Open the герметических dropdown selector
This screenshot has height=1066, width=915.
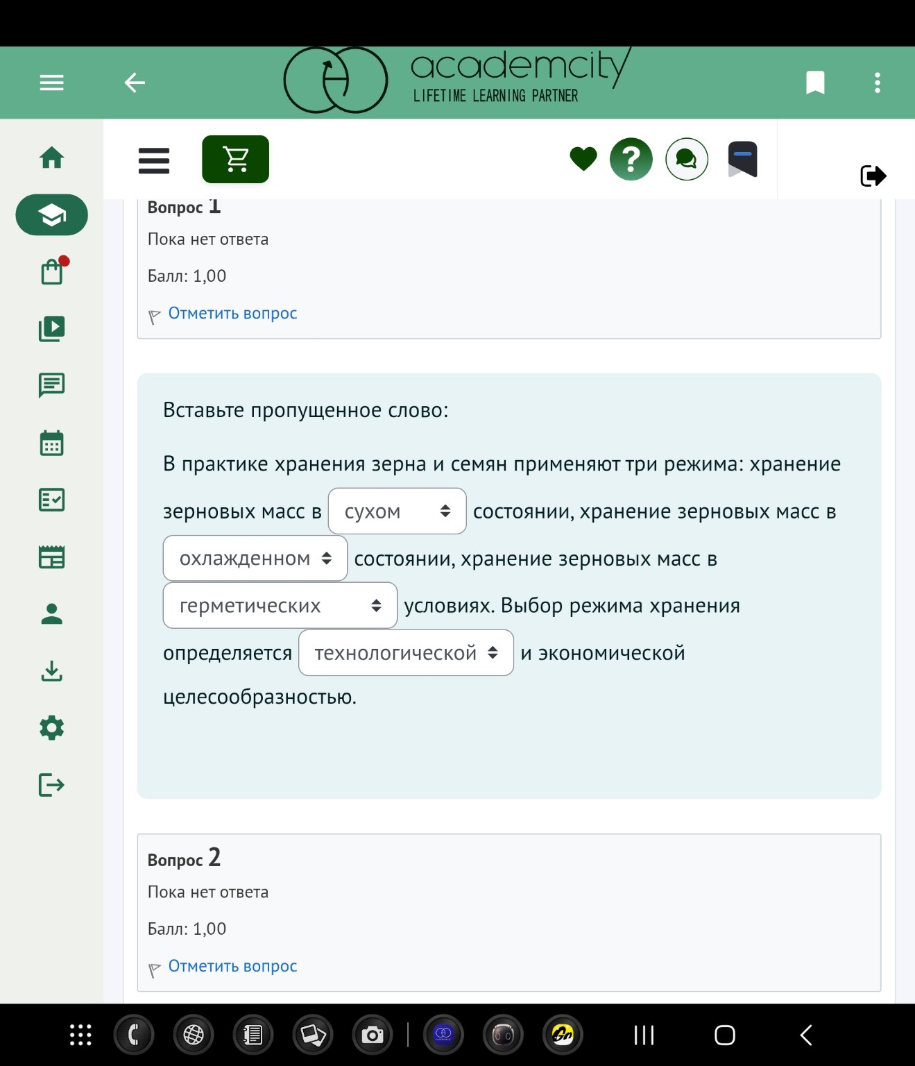tap(280, 605)
